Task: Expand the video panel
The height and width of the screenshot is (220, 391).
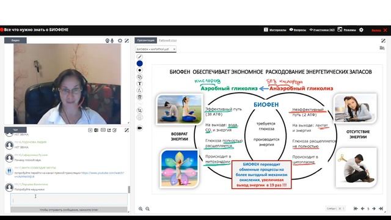Action: 126,40
